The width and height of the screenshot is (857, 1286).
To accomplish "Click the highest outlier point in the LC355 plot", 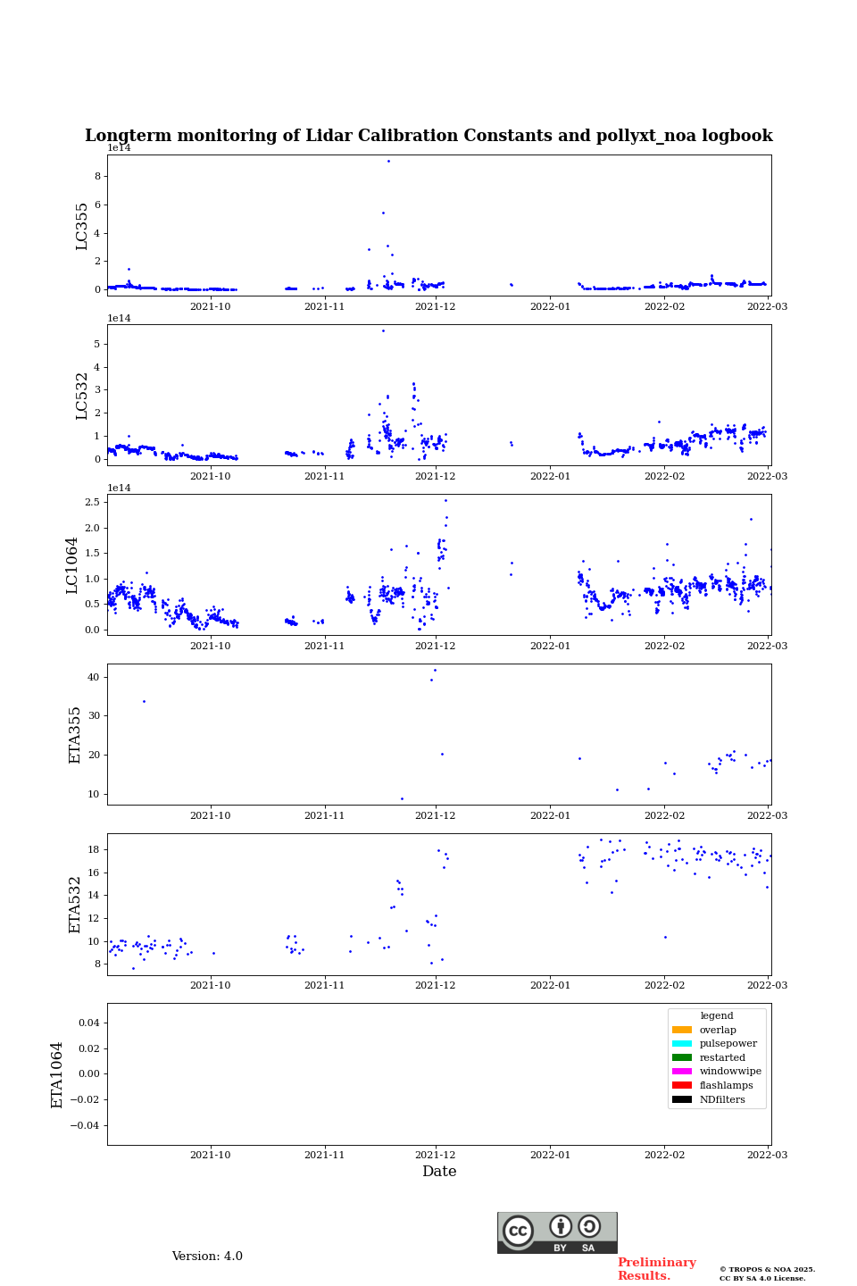I will point(388,162).
